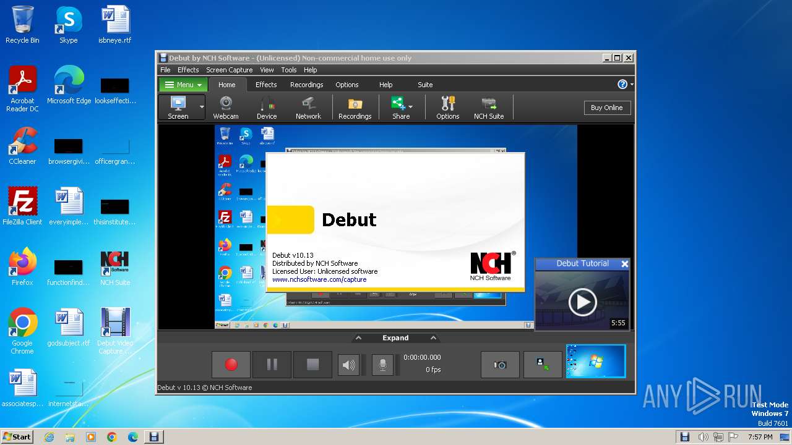Open Recycle Bin desktop icon
Screen dimensions: 792x445
point(22,25)
